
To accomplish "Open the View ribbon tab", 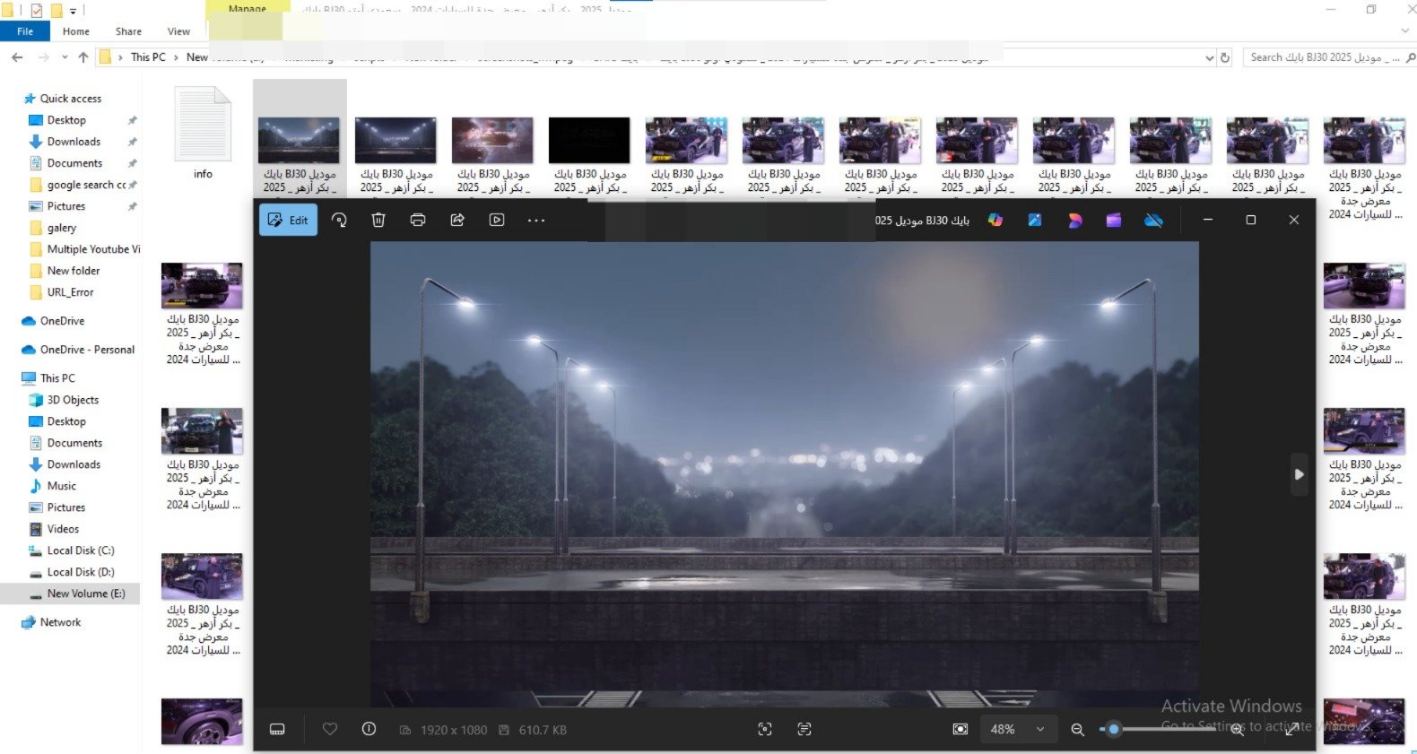I will 178,31.
